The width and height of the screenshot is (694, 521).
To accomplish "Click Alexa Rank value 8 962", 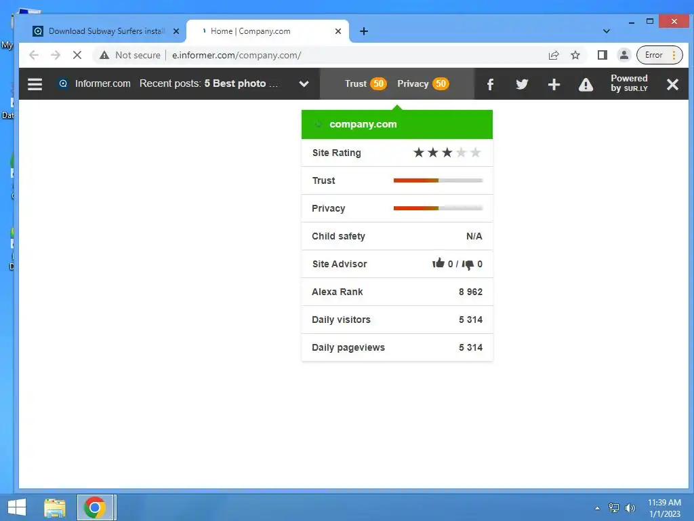I will 470,292.
